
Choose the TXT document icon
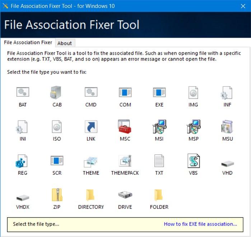(x=159, y=161)
